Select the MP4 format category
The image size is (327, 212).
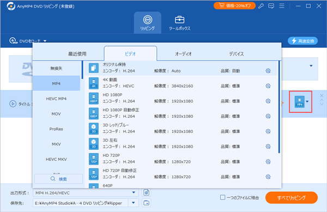coord(56,83)
